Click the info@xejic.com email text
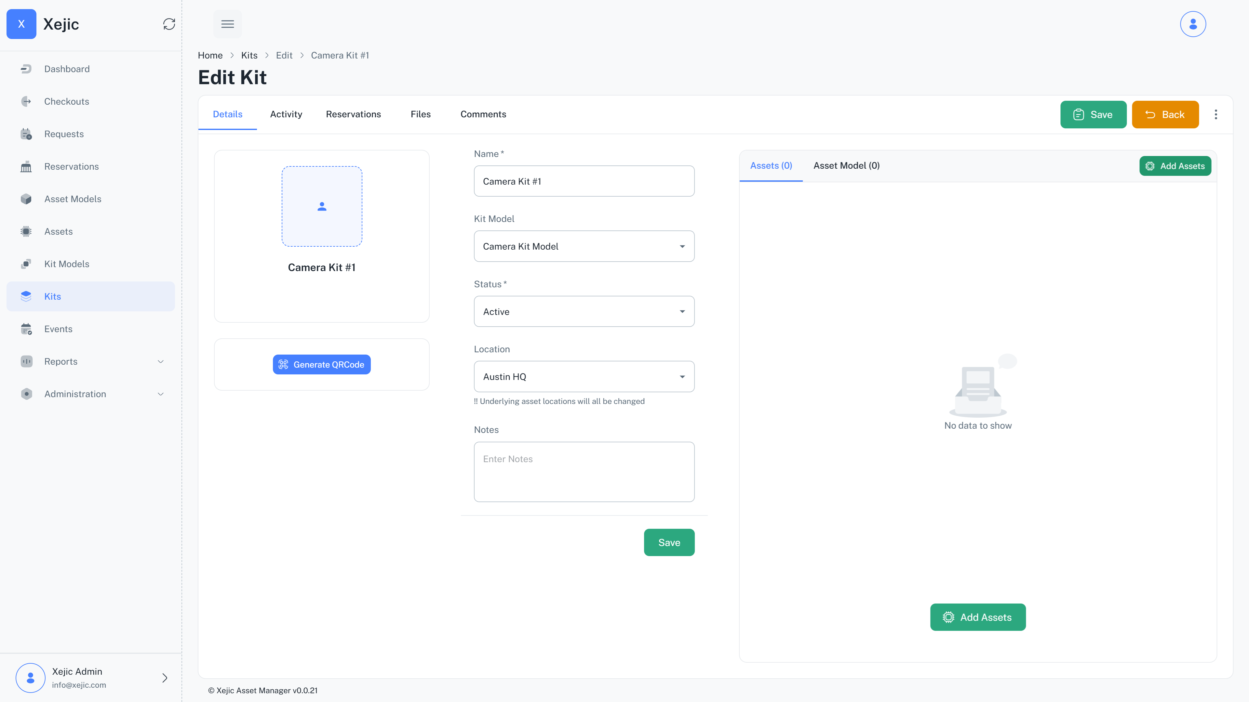This screenshot has width=1249, height=702. tap(79, 684)
